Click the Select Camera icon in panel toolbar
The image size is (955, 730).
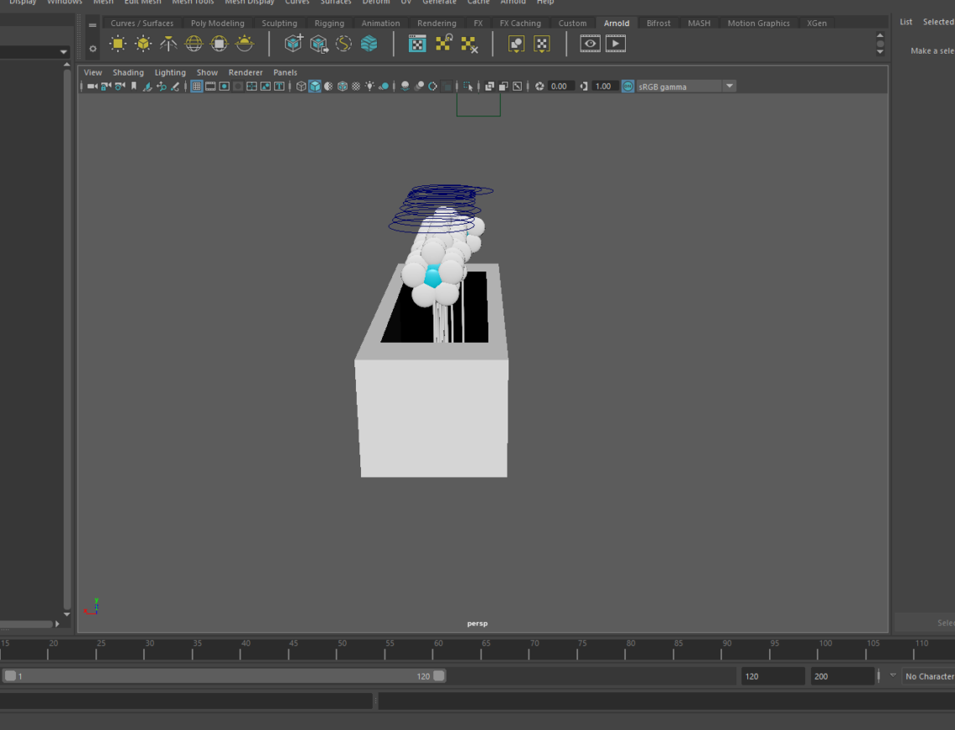coord(92,86)
